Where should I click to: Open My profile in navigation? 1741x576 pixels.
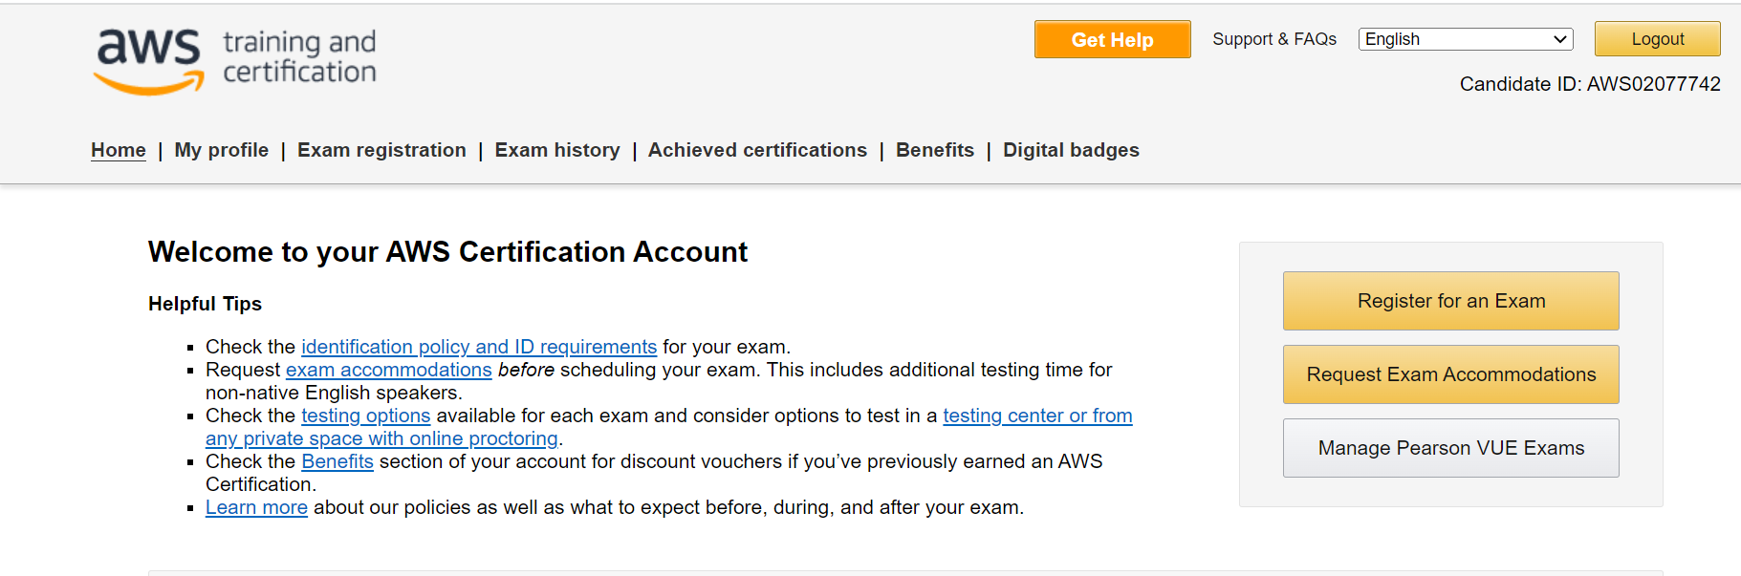(x=222, y=150)
